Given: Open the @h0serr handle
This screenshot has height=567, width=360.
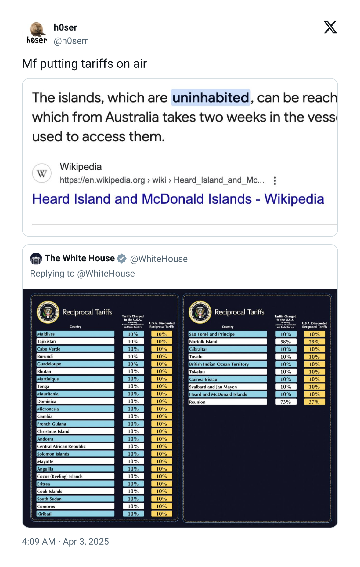Looking at the screenshot, I should pos(71,41).
